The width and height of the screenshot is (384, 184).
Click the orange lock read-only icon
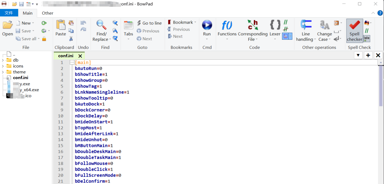[44, 39]
